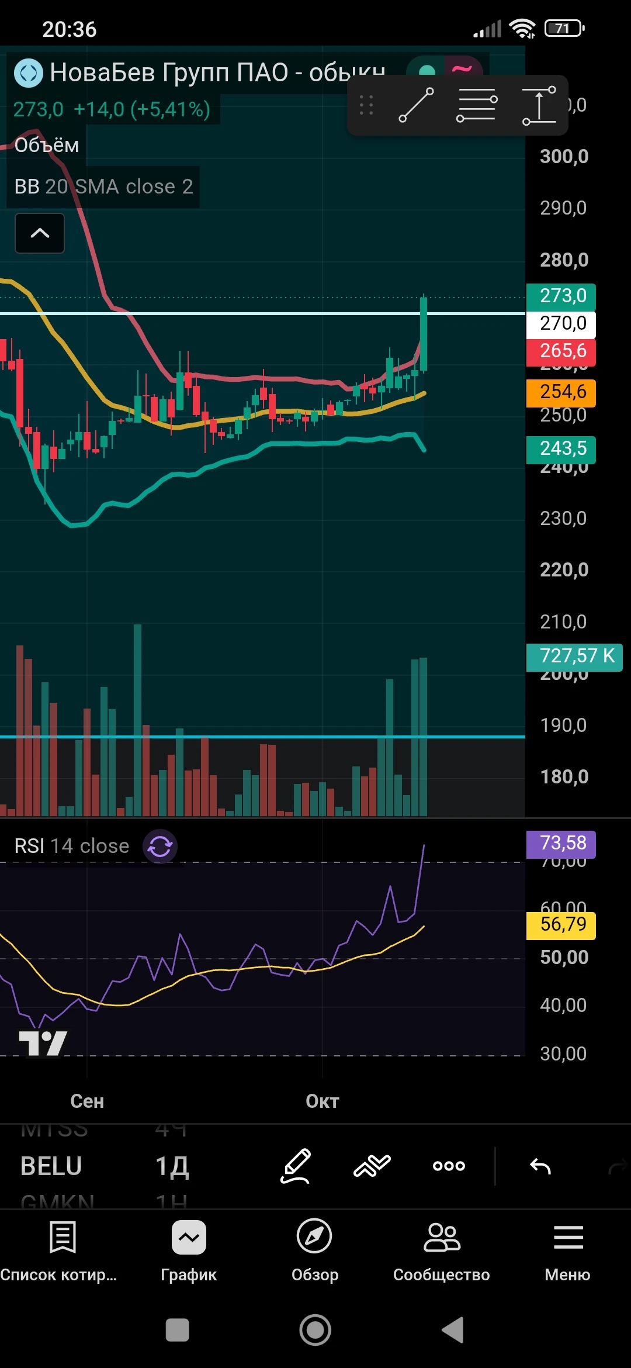This screenshot has height=1368, width=631.
Task: Tap the green 243,5 lower band label
Action: (x=561, y=449)
